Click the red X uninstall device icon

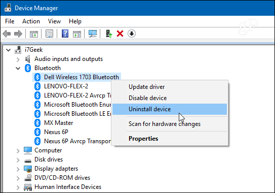point(120,34)
